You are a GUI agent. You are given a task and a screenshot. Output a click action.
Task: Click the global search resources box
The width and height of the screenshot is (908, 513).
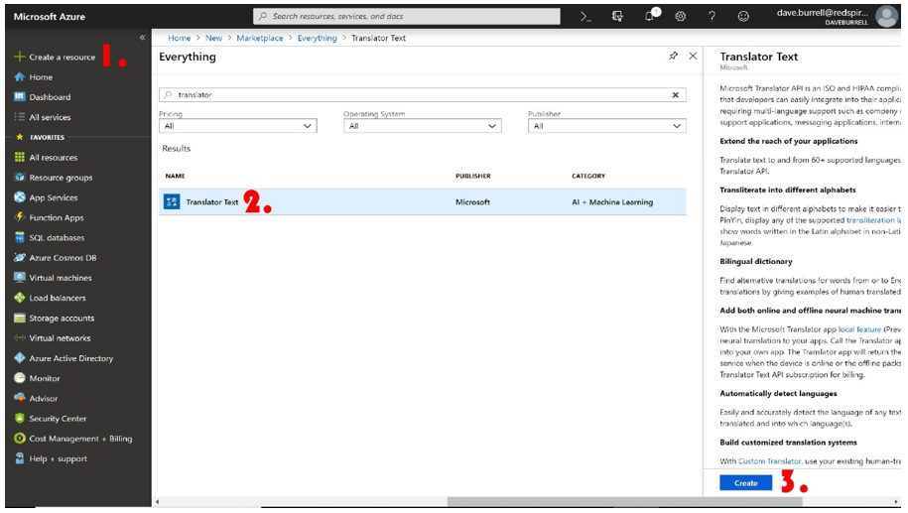pos(407,16)
